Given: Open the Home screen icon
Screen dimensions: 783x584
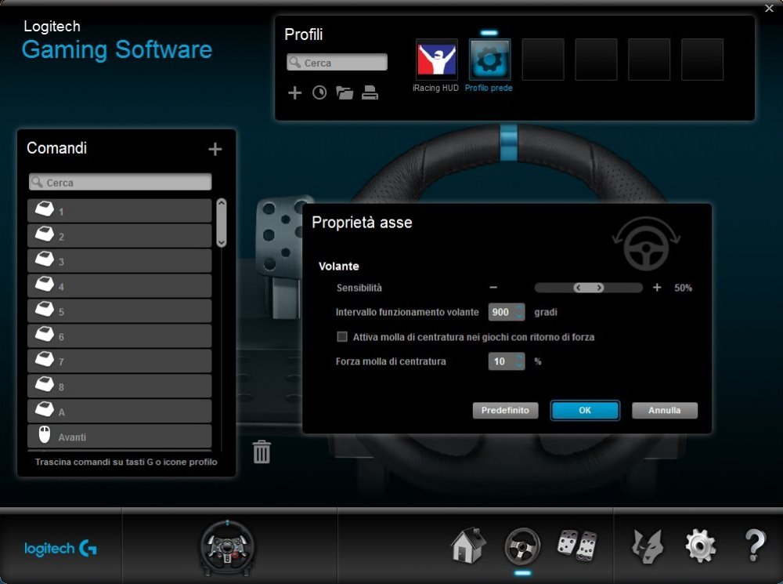Looking at the screenshot, I should (x=468, y=546).
